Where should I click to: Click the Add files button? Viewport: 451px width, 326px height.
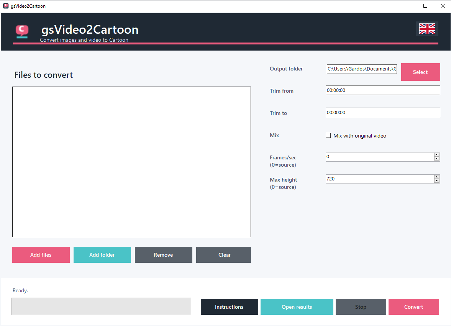[41, 255]
